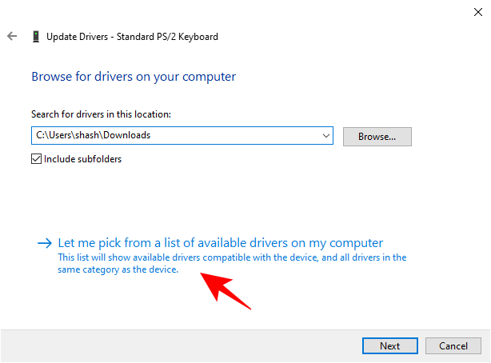The height and width of the screenshot is (363, 491).
Task: Click the Update Drivers - Standard PS/2 Keyboard title
Action: pyautogui.click(x=133, y=37)
